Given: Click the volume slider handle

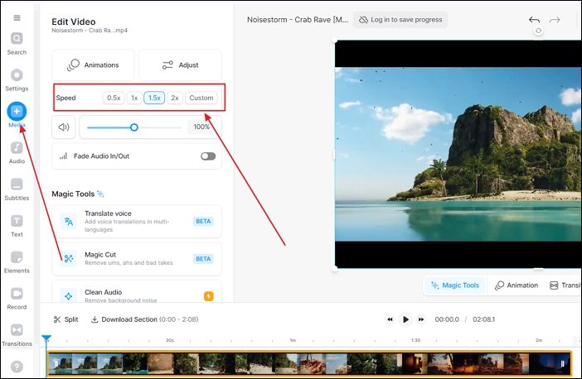Looking at the screenshot, I should [x=133, y=127].
